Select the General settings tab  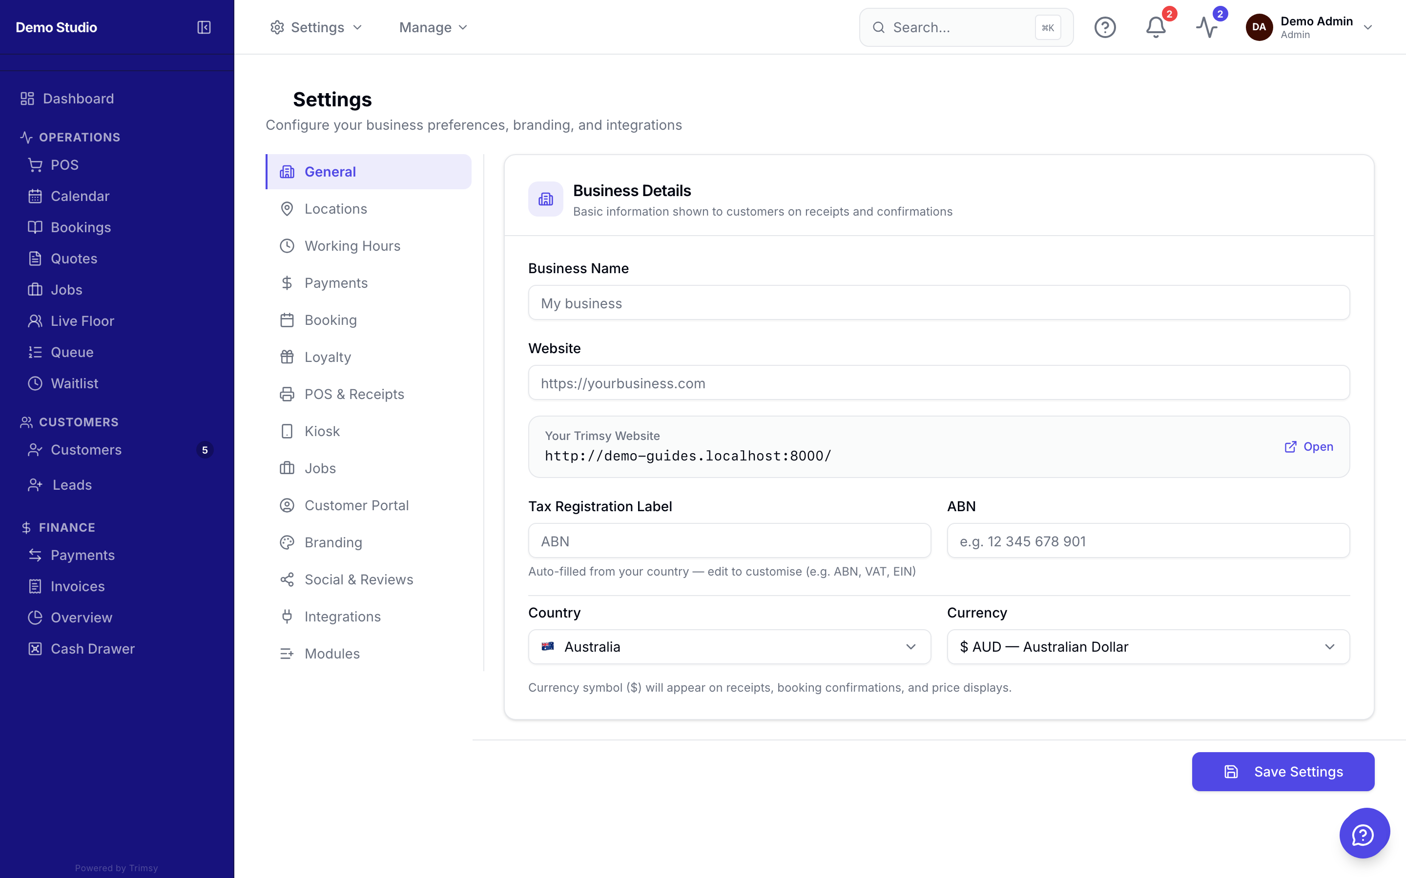(369, 172)
